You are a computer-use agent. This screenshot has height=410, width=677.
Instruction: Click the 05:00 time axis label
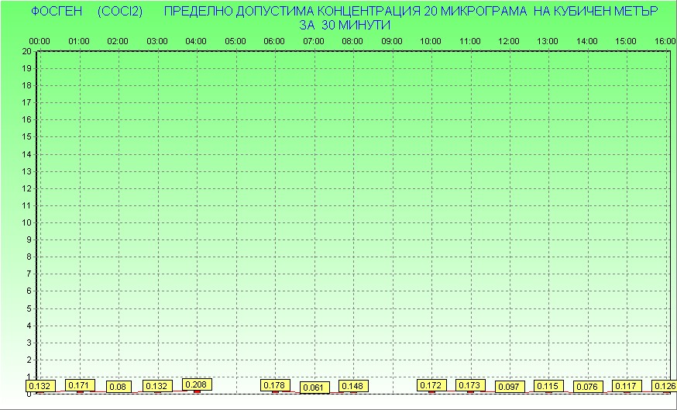point(235,41)
